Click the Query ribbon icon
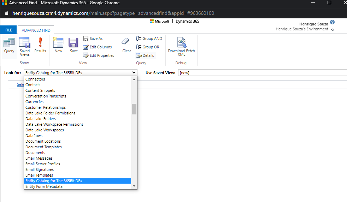This screenshot has height=202, width=347. click(9, 45)
